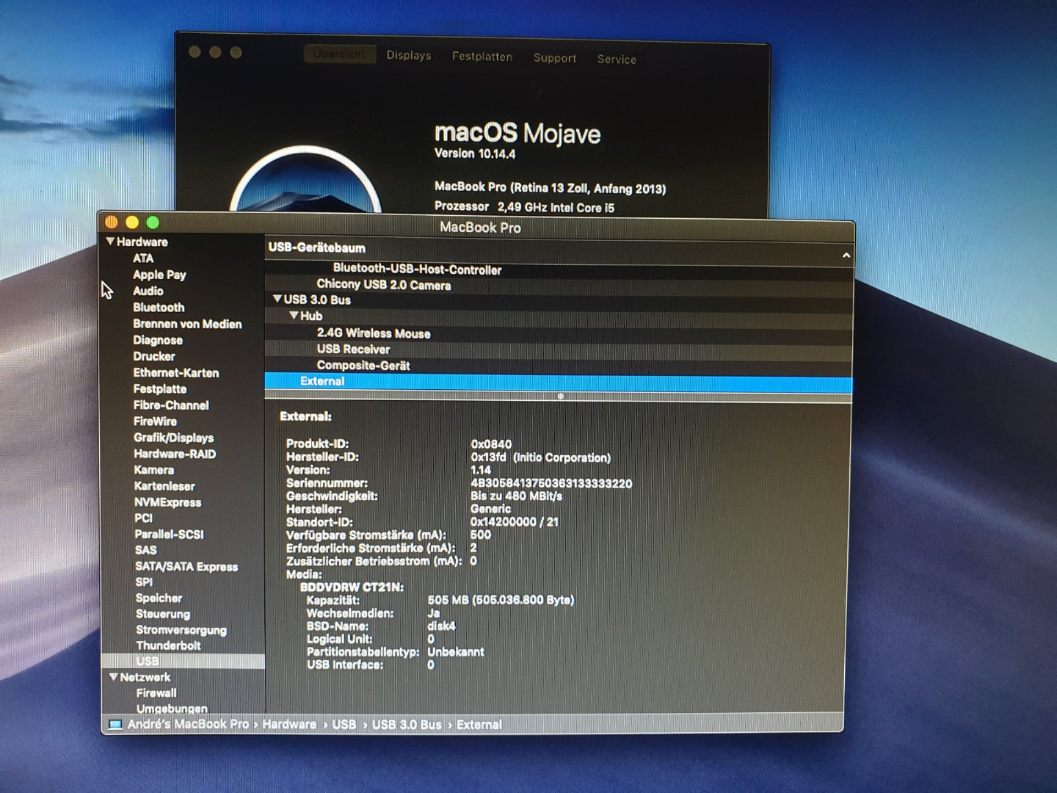
Task: Select Hardware-RAID in the sidebar
Action: click(175, 454)
